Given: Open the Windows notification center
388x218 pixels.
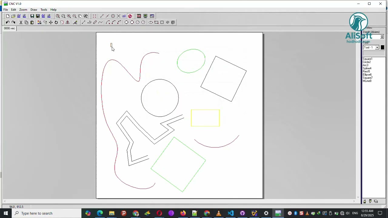Looking at the screenshot, I should point(380,213).
